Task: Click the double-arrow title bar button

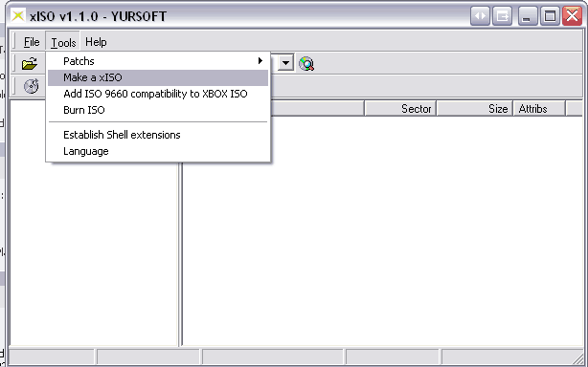Action: pyautogui.click(x=480, y=16)
